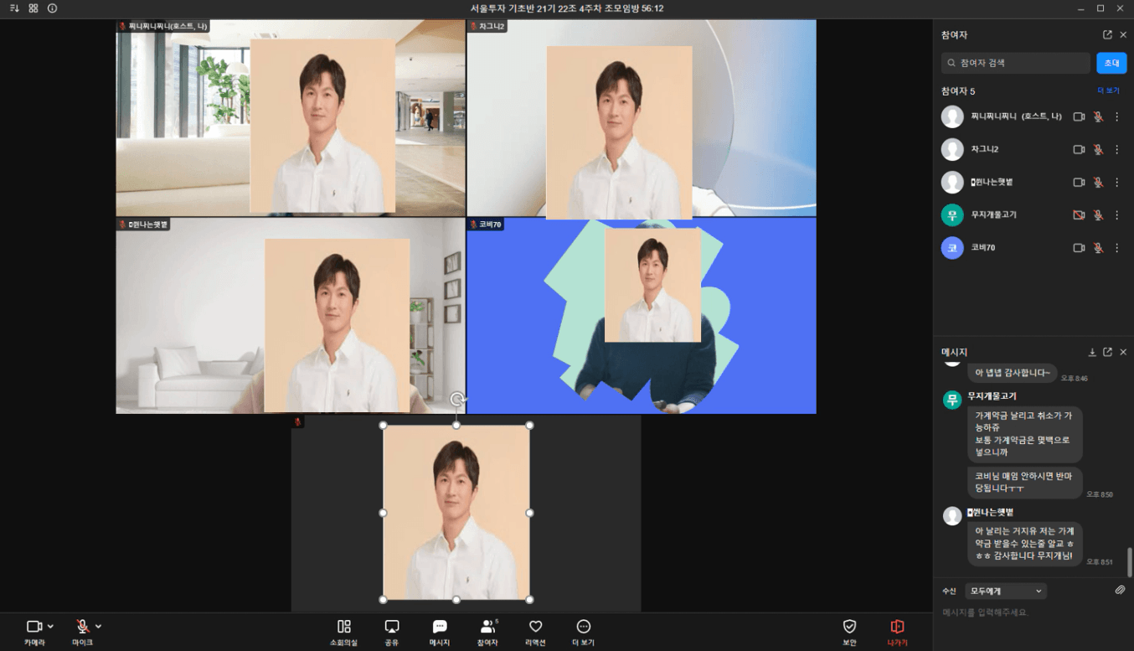
Task: Open the recipient 모두에게 dropdown
Action: [x=1005, y=592]
